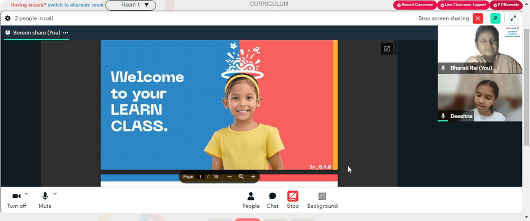Expand microphone options chevron

(x=55, y=194)
